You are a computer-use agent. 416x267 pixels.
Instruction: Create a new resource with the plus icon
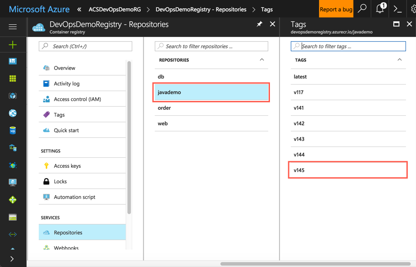click(12, 44)
